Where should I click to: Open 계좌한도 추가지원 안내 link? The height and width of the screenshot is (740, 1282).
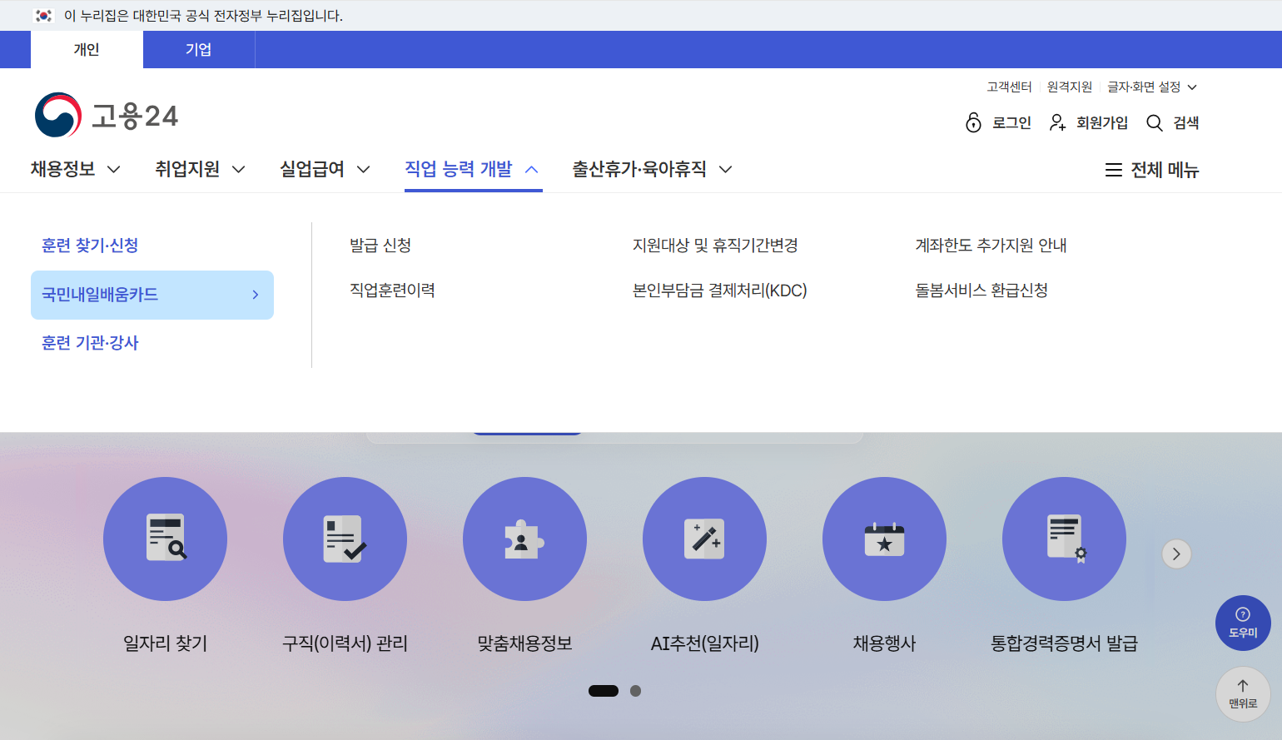coord(991,246)
